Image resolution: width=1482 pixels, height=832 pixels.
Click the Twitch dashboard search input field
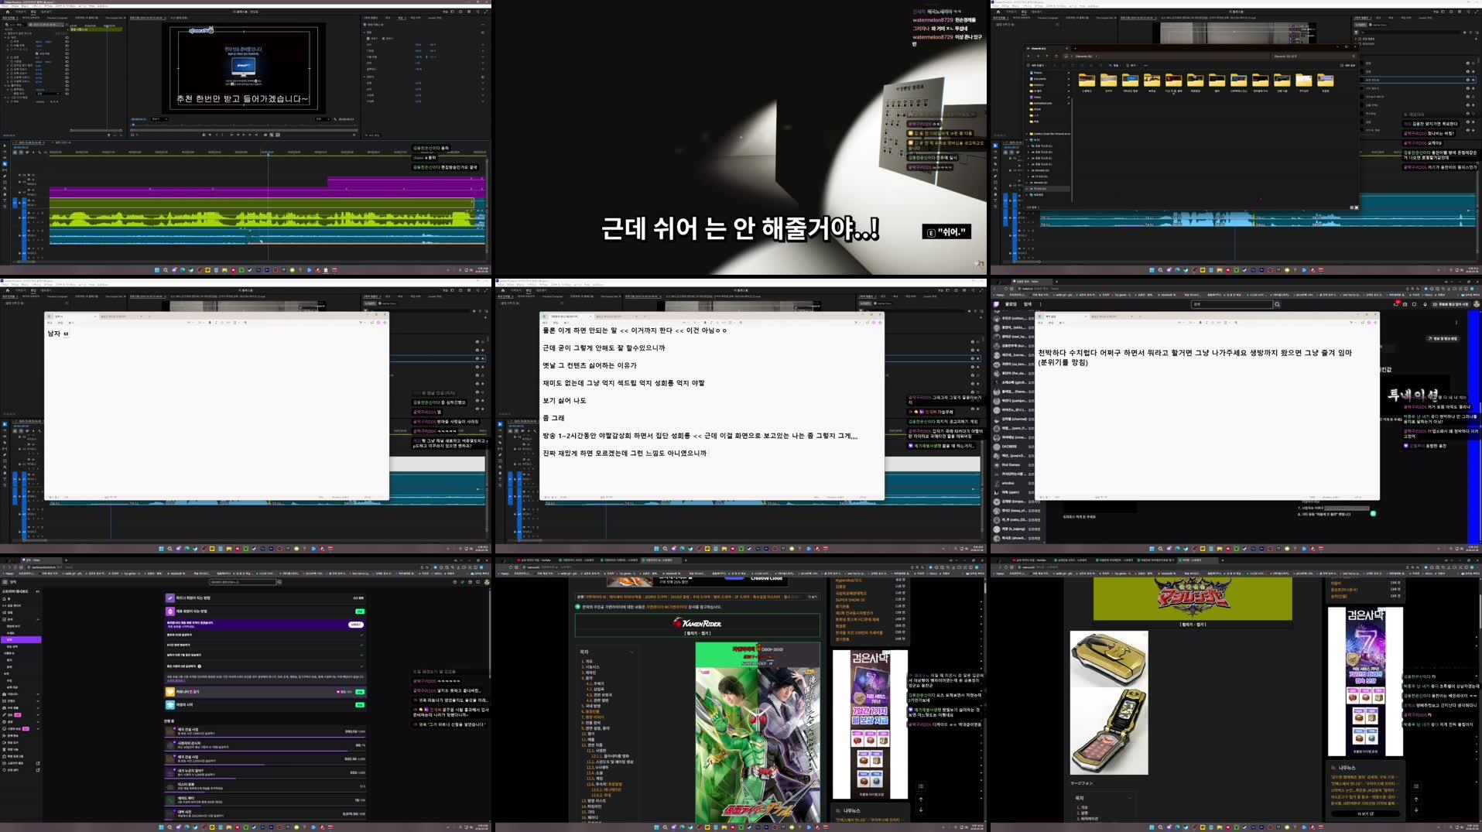242,582
